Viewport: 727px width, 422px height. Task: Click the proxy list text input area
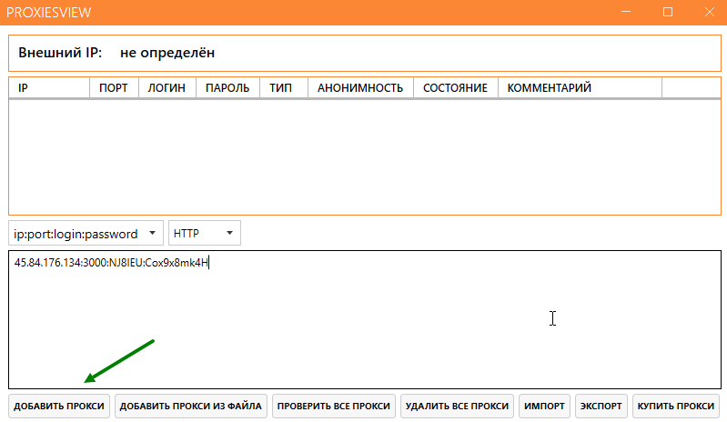[x=365, y=319]
